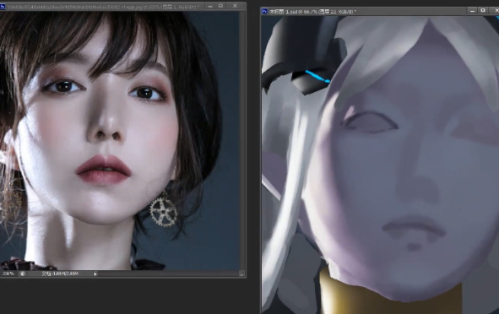This screenshot has height=314, width=499.
Task: Click document size readout in photo window status bar
Action: click(60, 273)
